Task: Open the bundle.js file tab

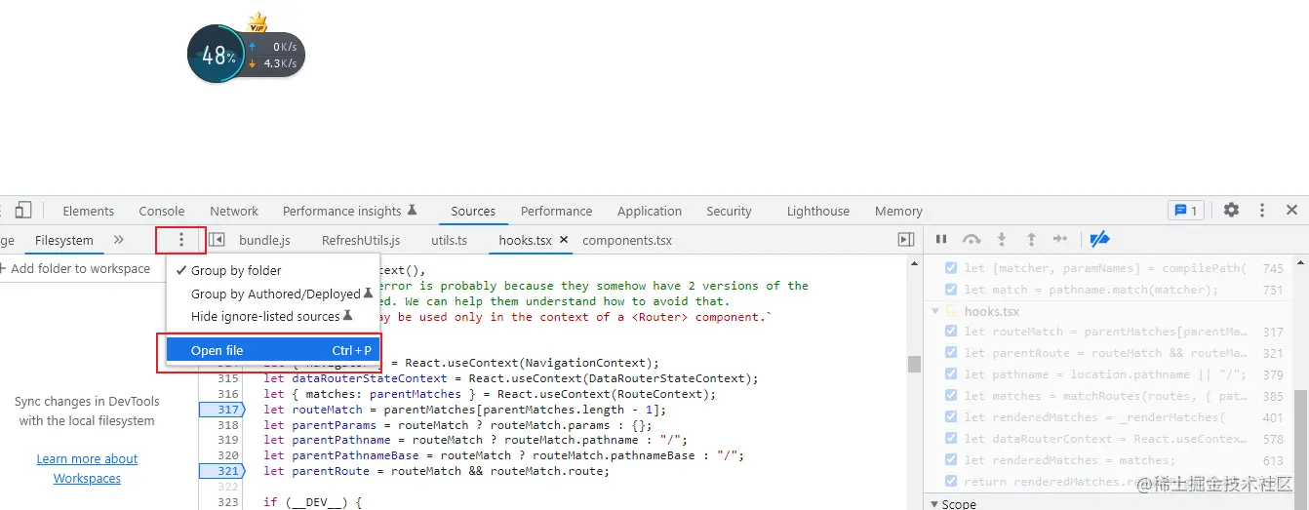Action: click(x=264, y=240)
